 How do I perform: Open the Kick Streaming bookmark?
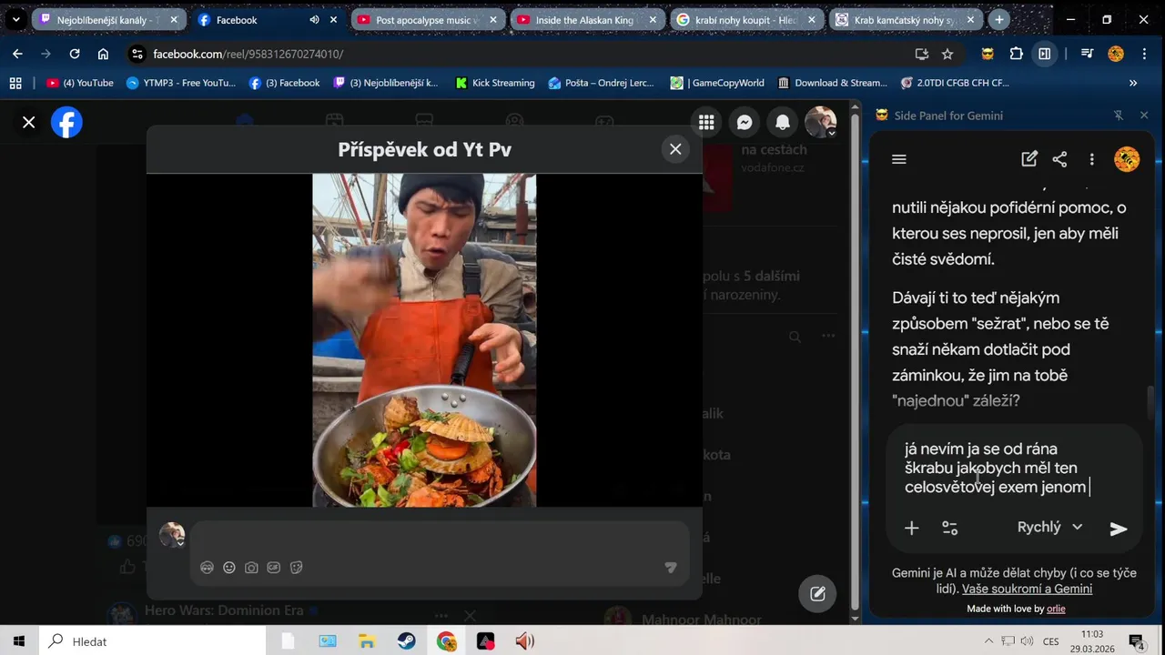coord(494,83)
